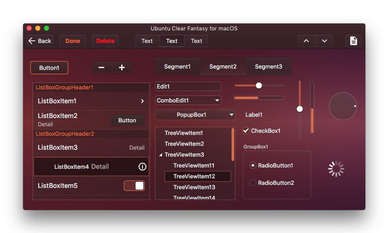Screen dimensions: 391x233
Task: Click the vertical slider thumb
Action: (300, 109)
